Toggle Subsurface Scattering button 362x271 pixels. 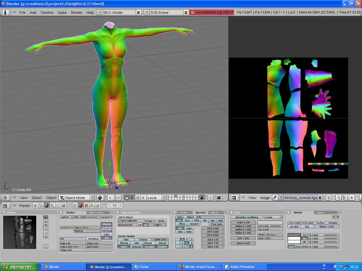point(246,217)
